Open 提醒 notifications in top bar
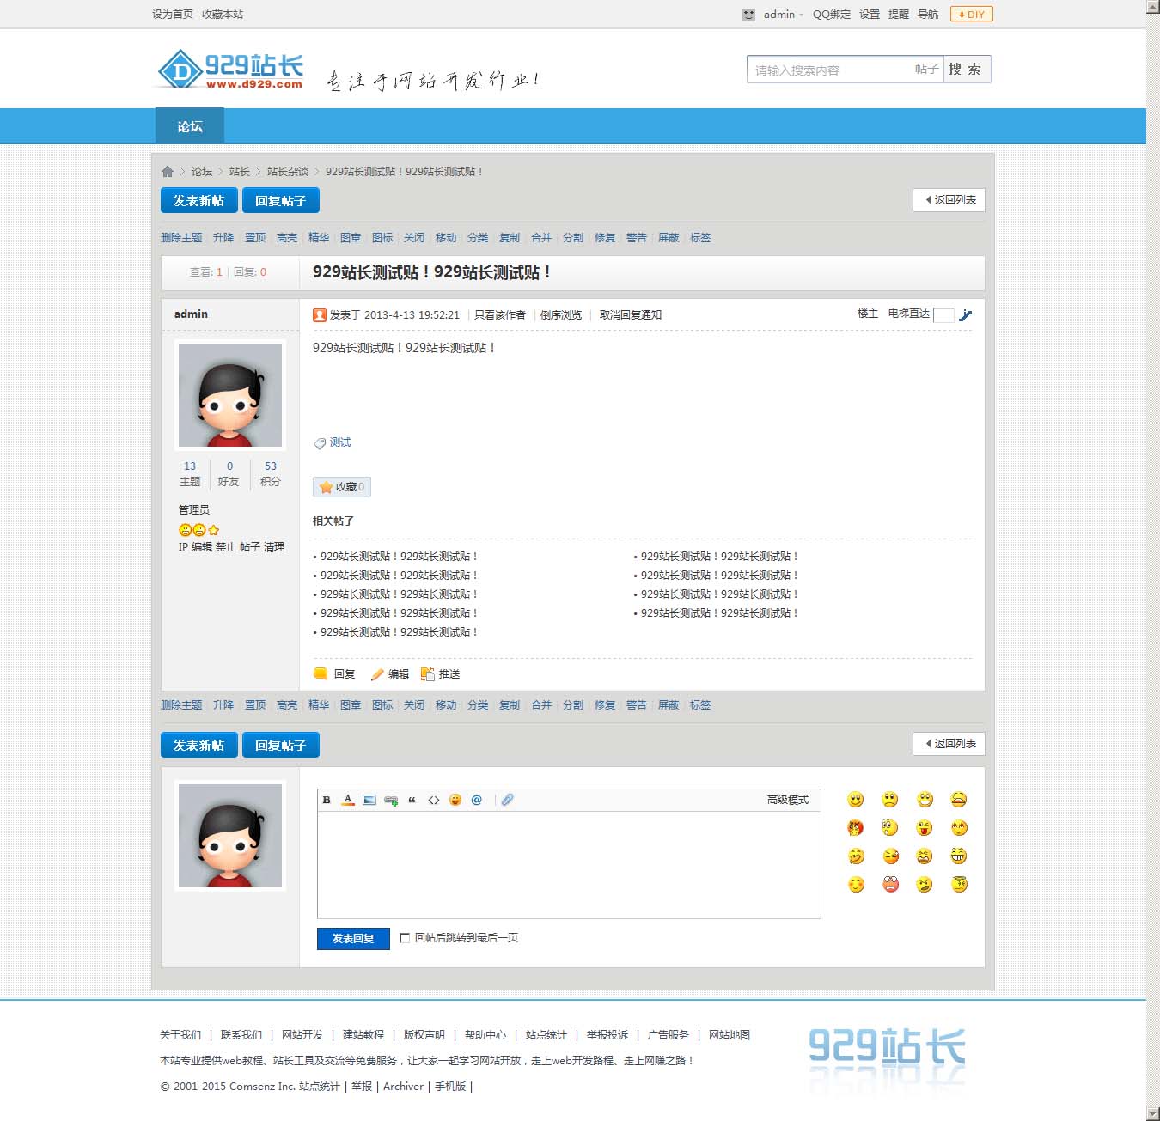1160x1121 pixels. (x=899, y=15)
